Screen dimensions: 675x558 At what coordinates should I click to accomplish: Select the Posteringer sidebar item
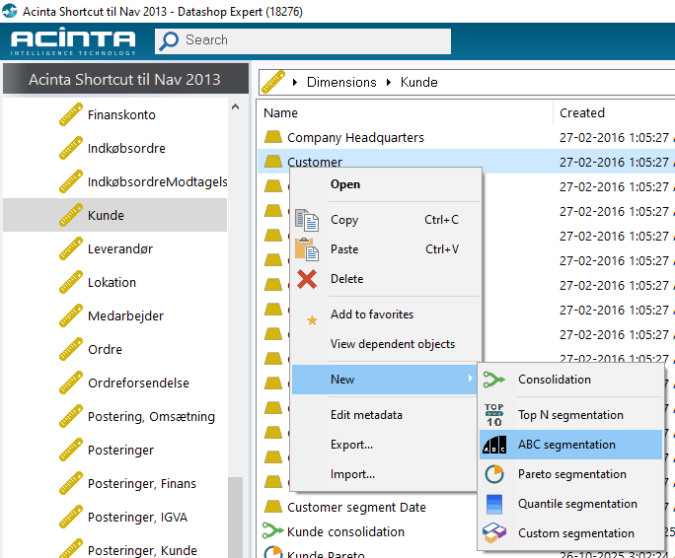[x=120, y=450]
